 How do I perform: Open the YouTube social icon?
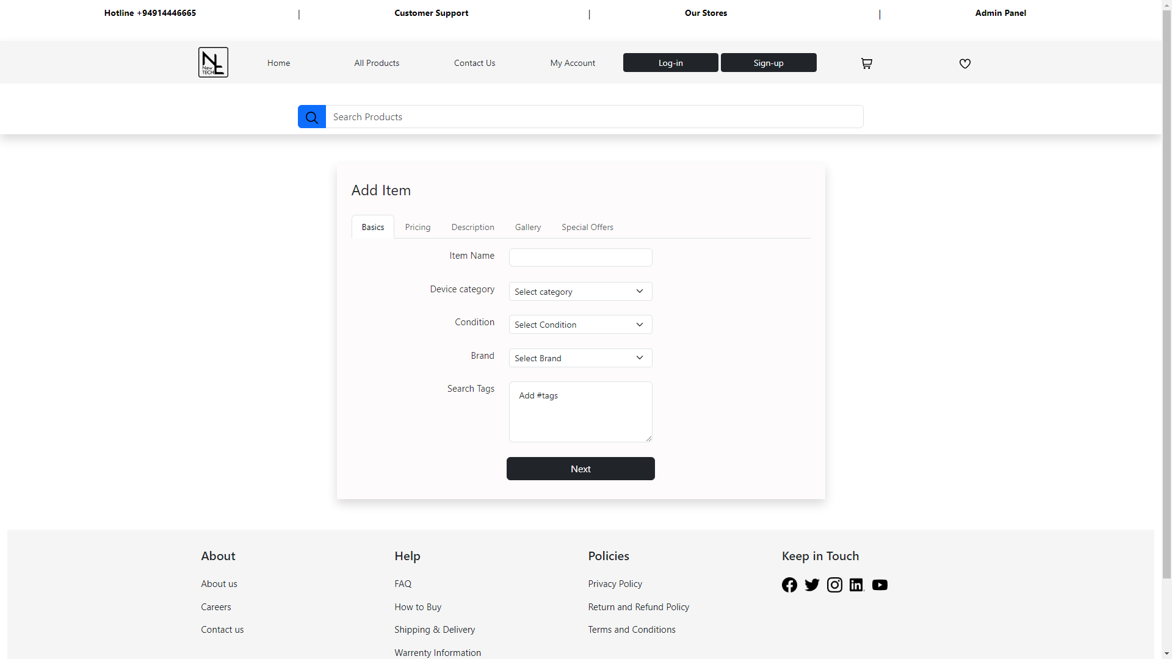(x=880, y=585)
